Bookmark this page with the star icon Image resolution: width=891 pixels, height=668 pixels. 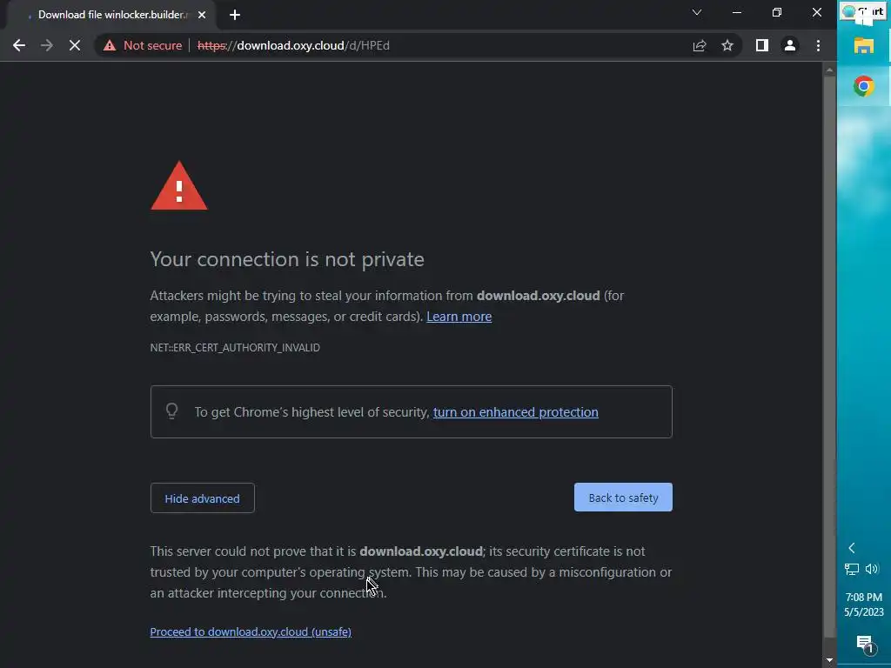click(727, 45)
